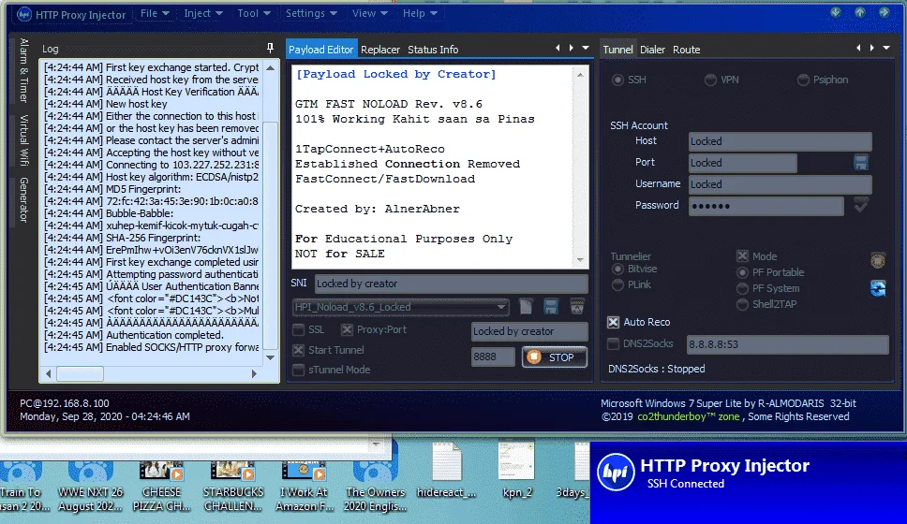Select the VPN tunnel type radio
907x524 pixels.
pyautogui.click(x=710, y=80)
